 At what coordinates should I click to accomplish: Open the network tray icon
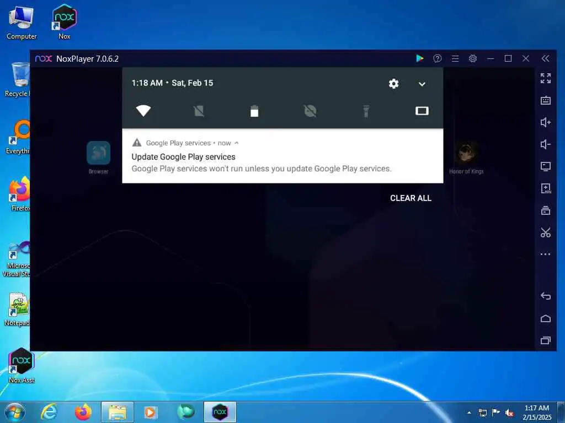(x=482, y=413)
